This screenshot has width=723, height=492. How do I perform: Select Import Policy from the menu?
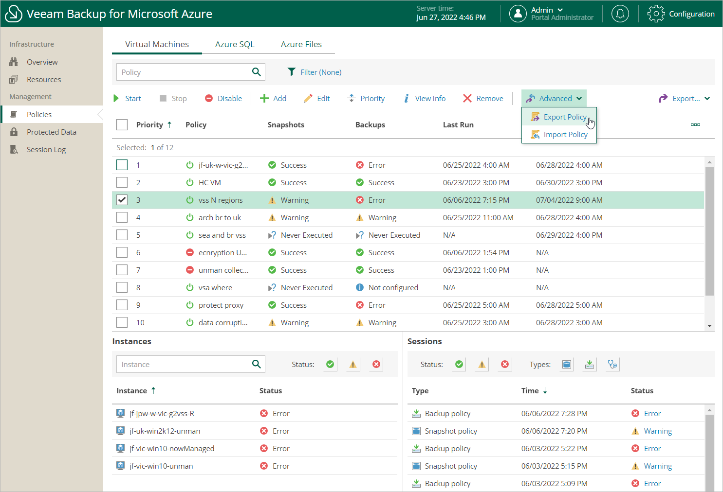pyautogui.click(x=565, y=135)
